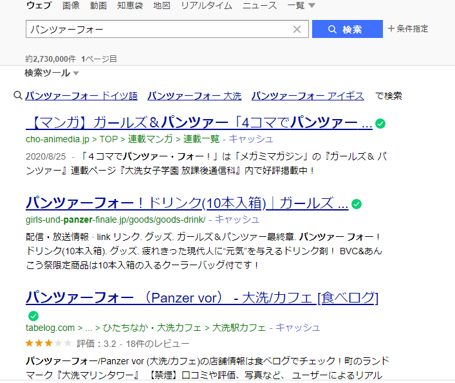455x383 pixels.
Task: Open the ひたちなか・大洗カフェ breadcrumb
Action: (x=152, y=328)
